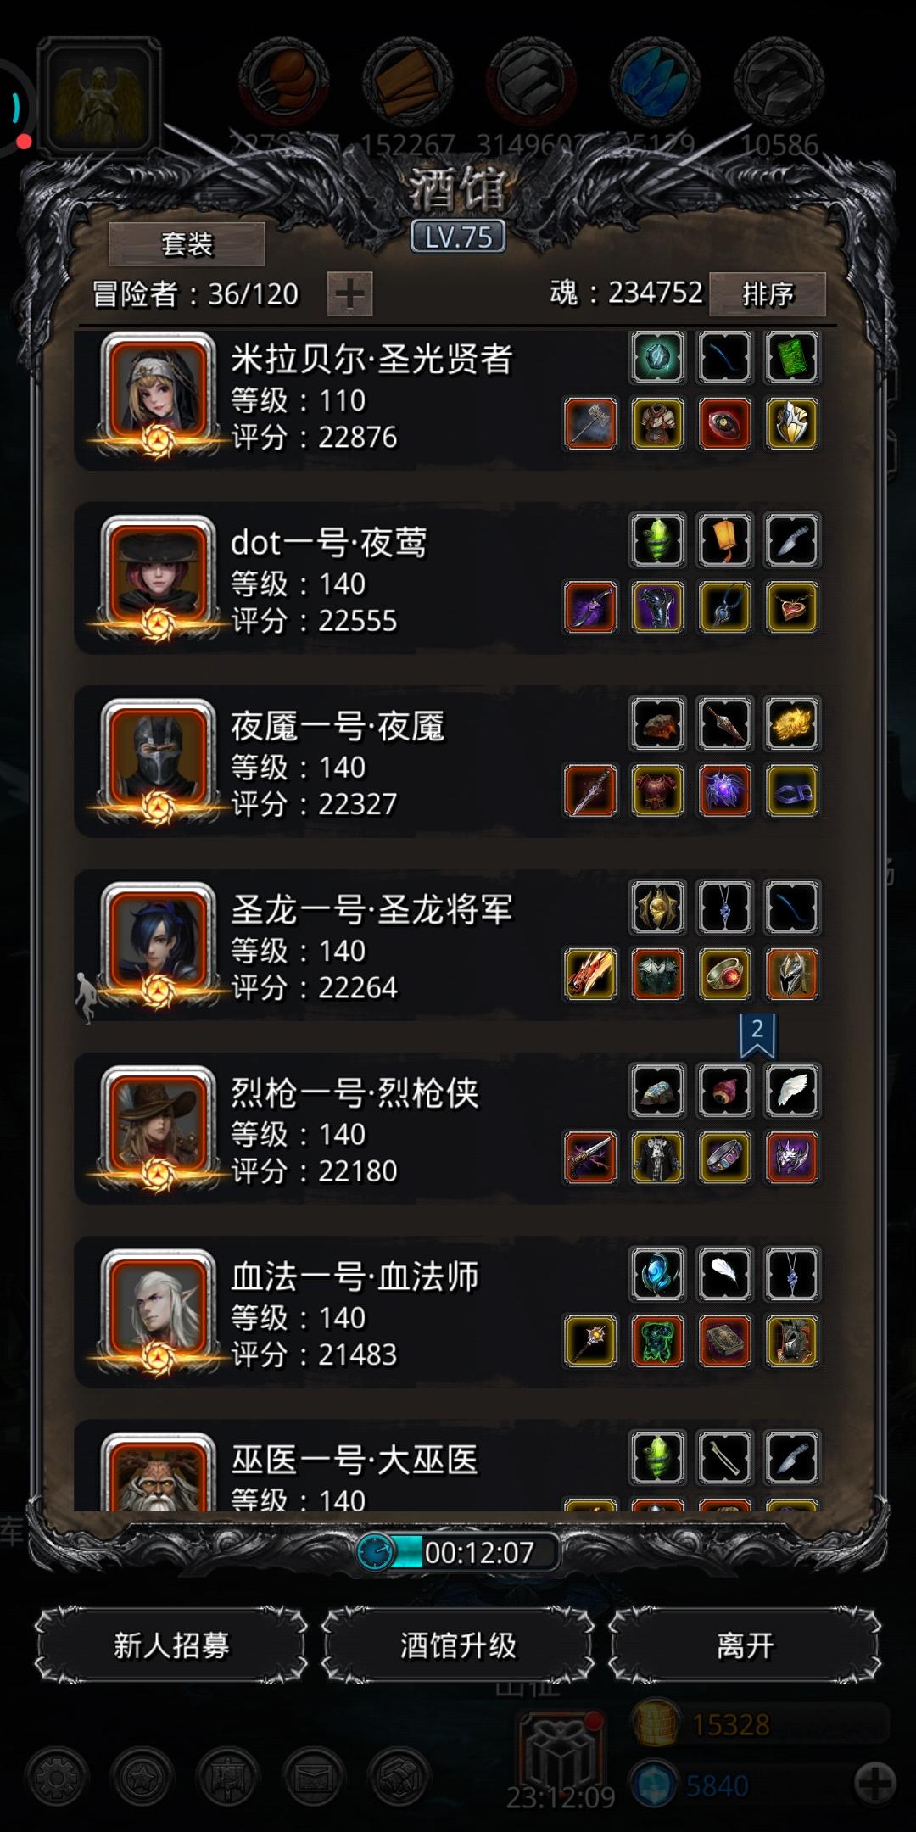Click the heart necklace icon of dot一号
Viewport: 916px width, 1832px height.
(x=792, y=607)
